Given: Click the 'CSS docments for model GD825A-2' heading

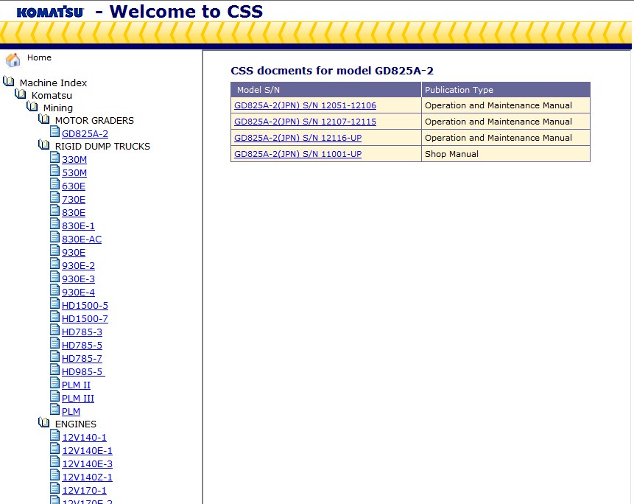Looking at the screenshot, I should pos(332,71).
